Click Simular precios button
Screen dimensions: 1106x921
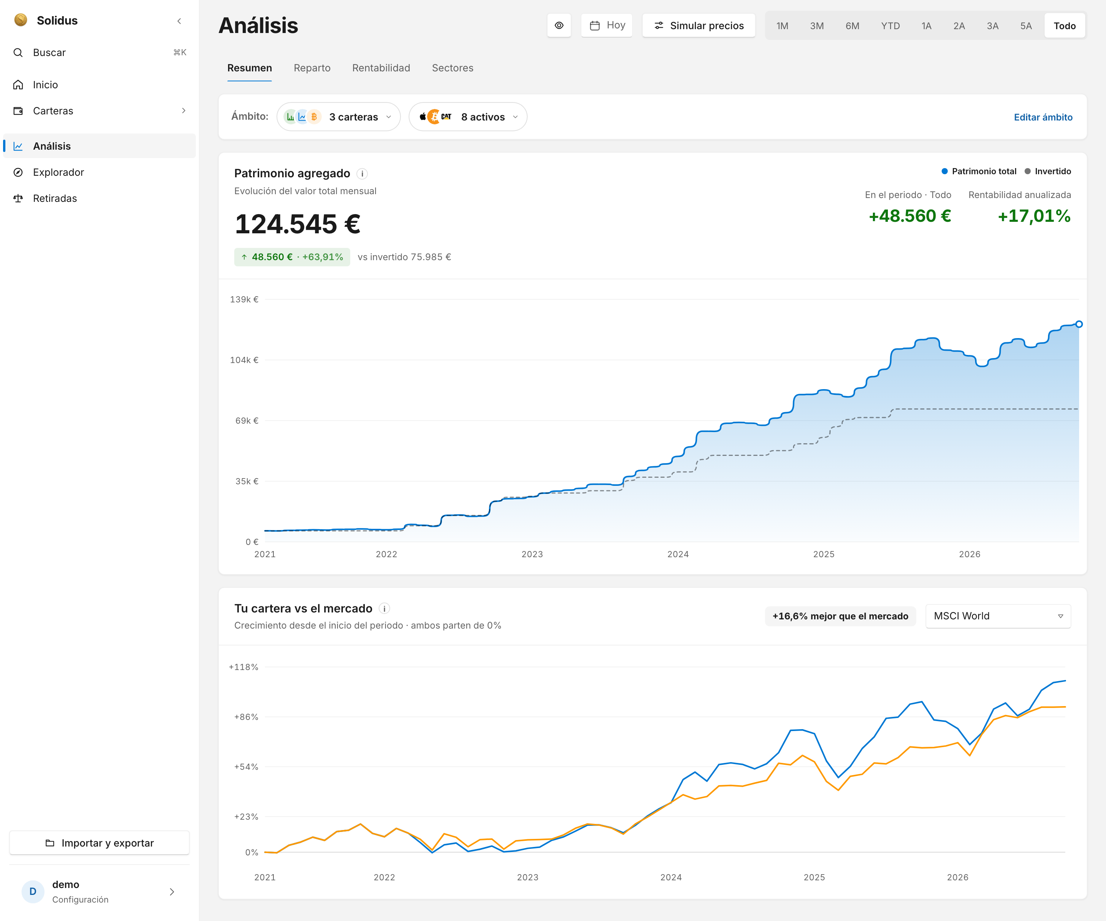pyautogui.click(x=699, y=25)
